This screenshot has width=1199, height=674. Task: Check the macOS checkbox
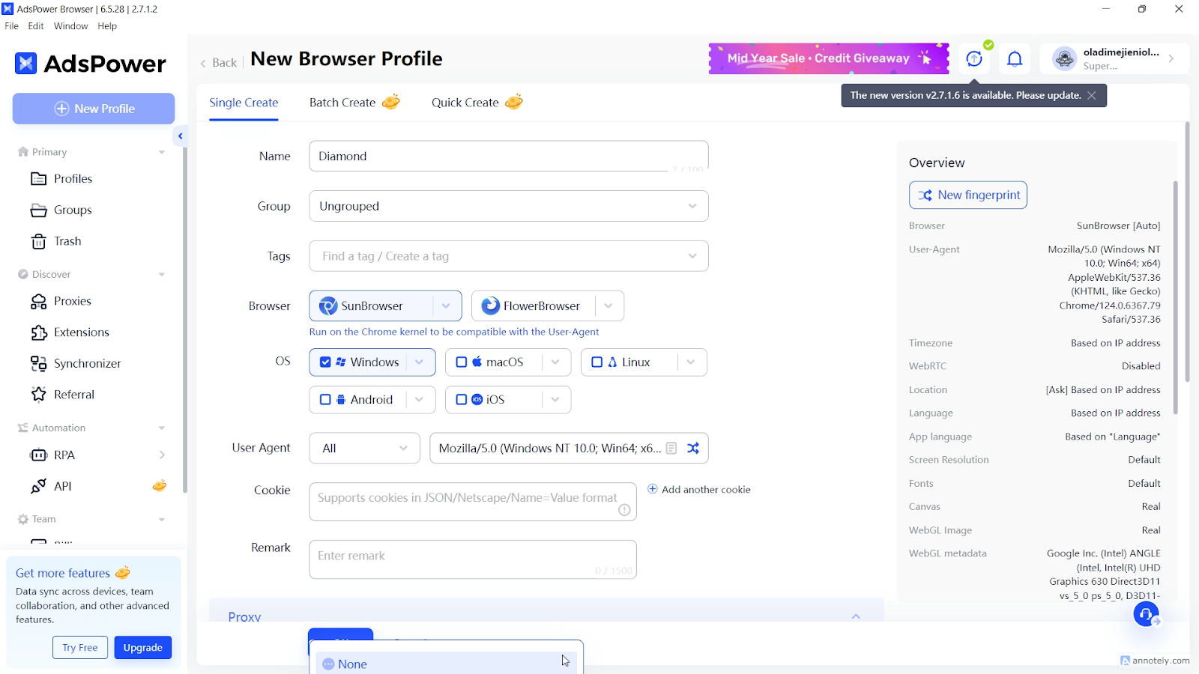coord(462,362)
